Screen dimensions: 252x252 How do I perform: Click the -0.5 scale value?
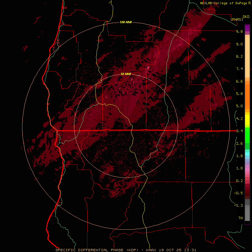pyautogui.click(x=238, y=193)
